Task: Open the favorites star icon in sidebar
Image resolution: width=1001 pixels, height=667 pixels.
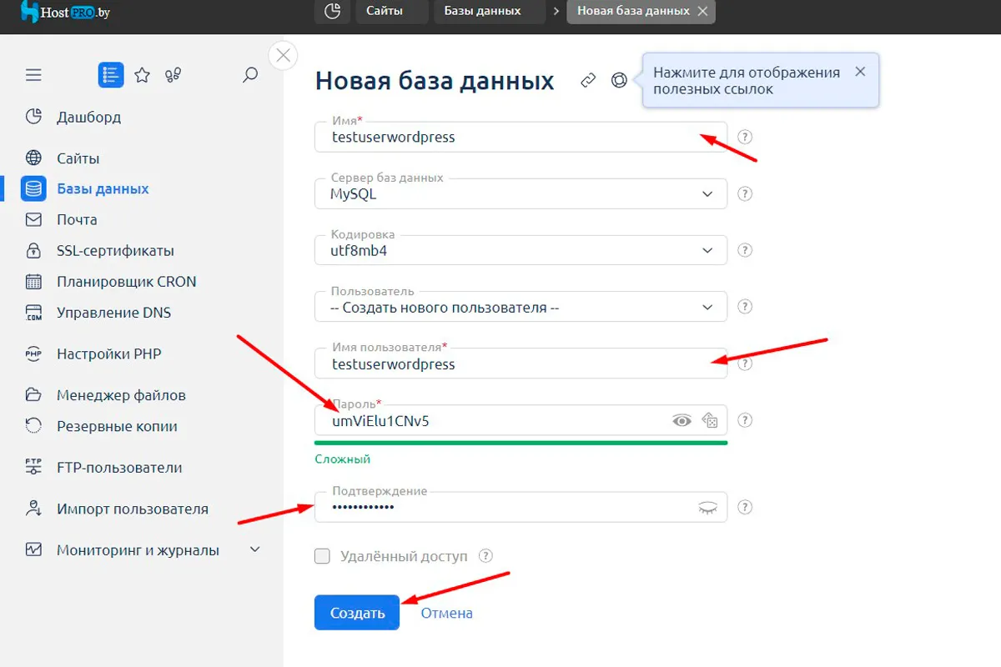Action: point(143,75)
